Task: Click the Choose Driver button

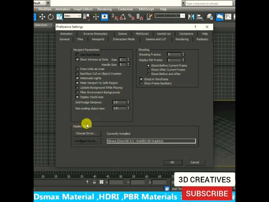Action: [x=87, y=133]
